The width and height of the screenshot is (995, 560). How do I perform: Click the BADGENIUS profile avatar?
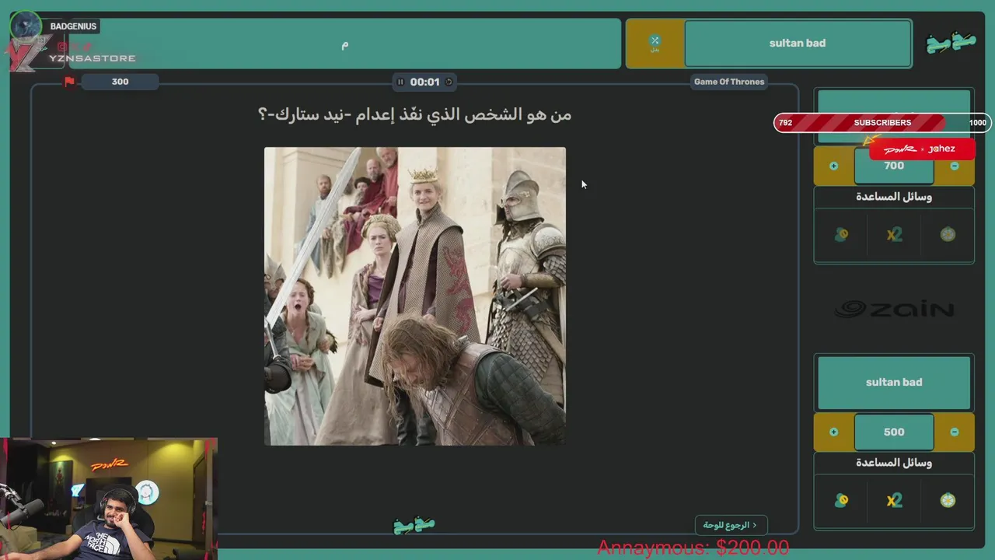[26, 26]
